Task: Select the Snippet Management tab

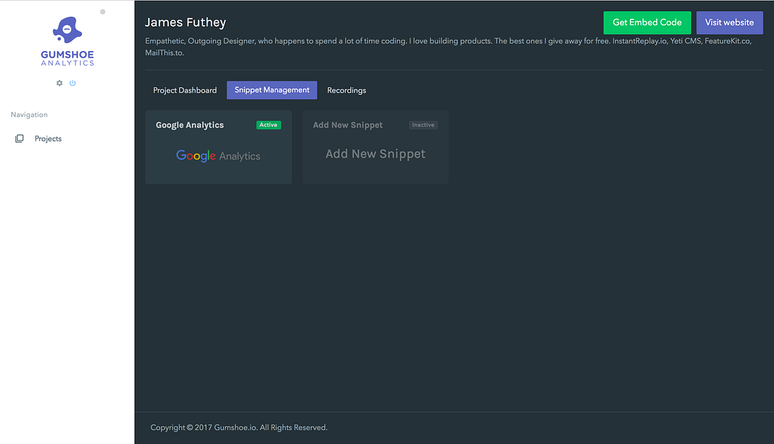Action: (272, 90)
